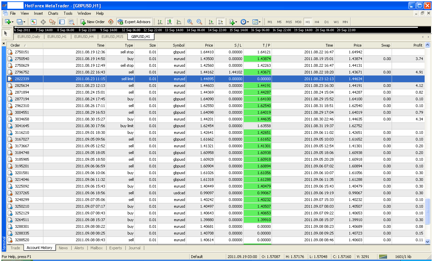The image size is (433, 261).
Task: Toggle Chart Shift icon
Action: click(221, 22)
